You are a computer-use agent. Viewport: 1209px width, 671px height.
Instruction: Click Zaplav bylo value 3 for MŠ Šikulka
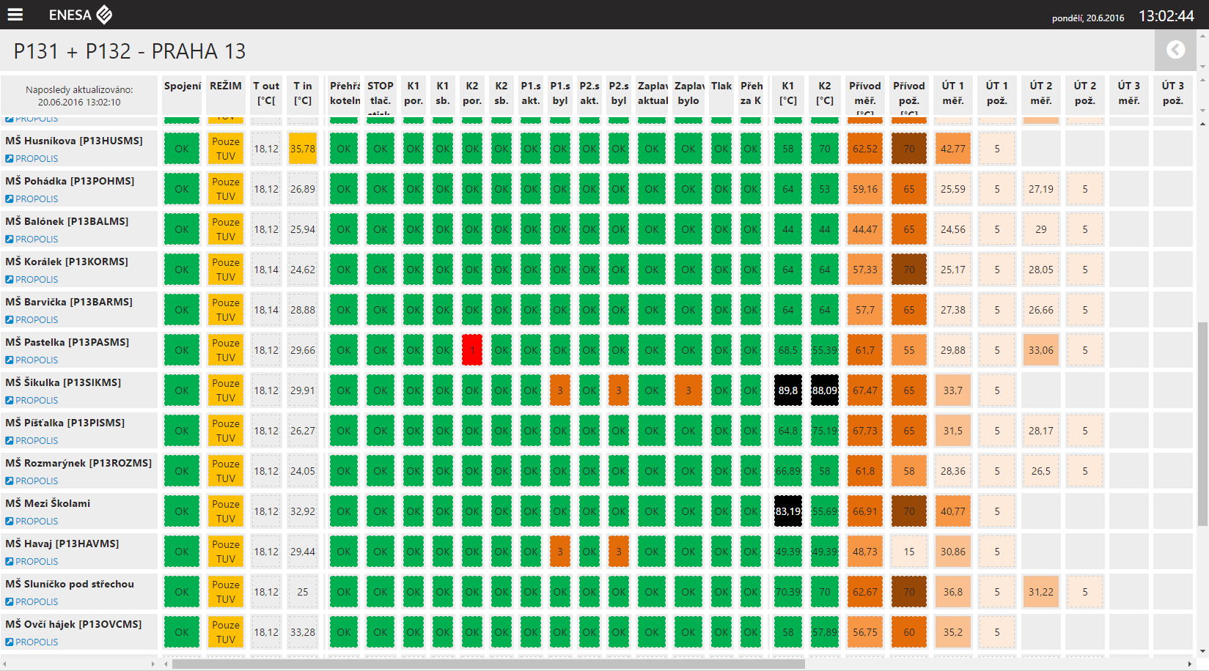688,390
